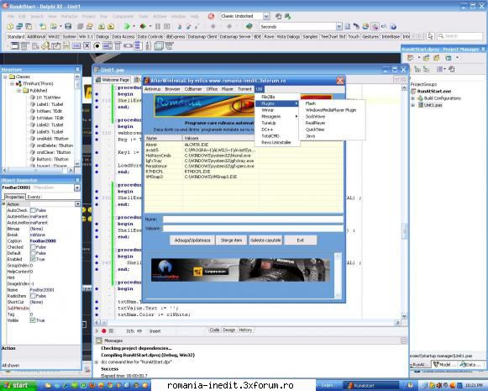Switch to the Events tab in Object Inspector
Viewport: 488px width, 391px height.
(34, 197)
